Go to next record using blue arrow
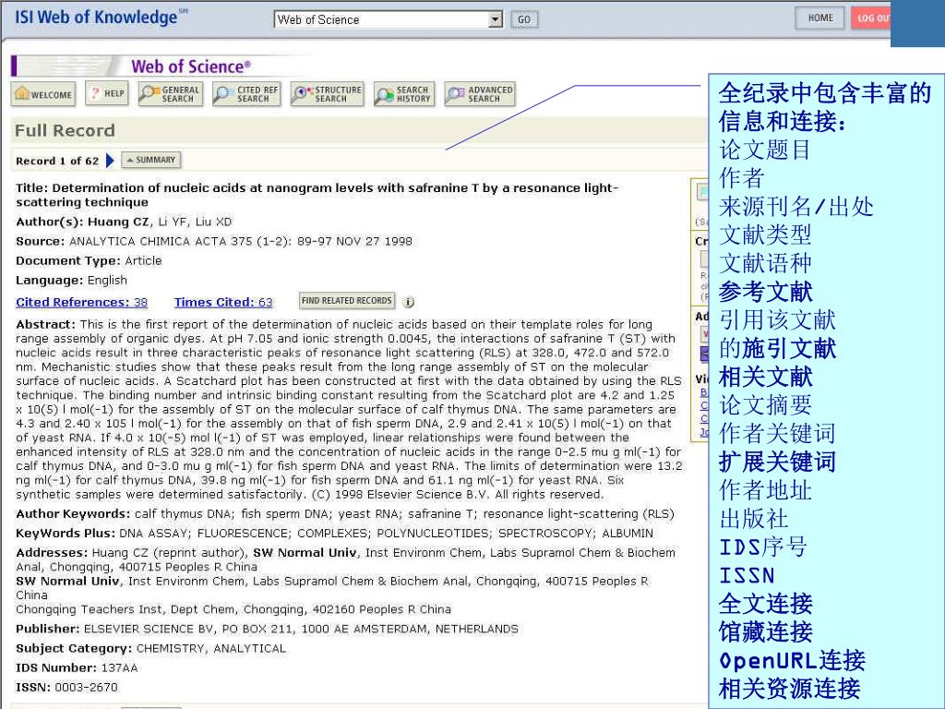This screenshot has width=945, height=709. coord(111,161)
